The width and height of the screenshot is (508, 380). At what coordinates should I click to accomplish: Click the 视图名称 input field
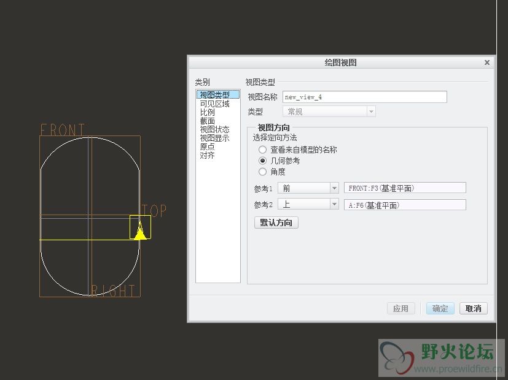(364, 97)
